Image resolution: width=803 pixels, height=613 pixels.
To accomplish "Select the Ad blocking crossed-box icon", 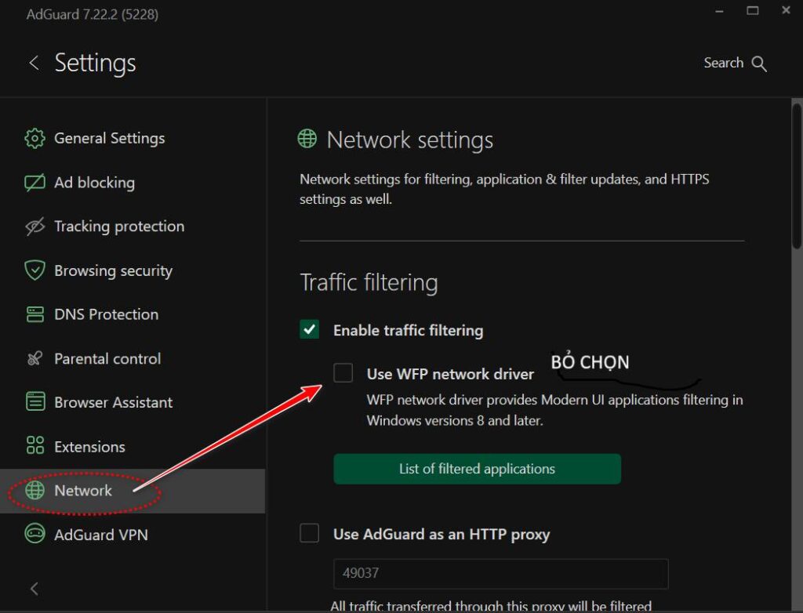I will [x=35, y=183].
